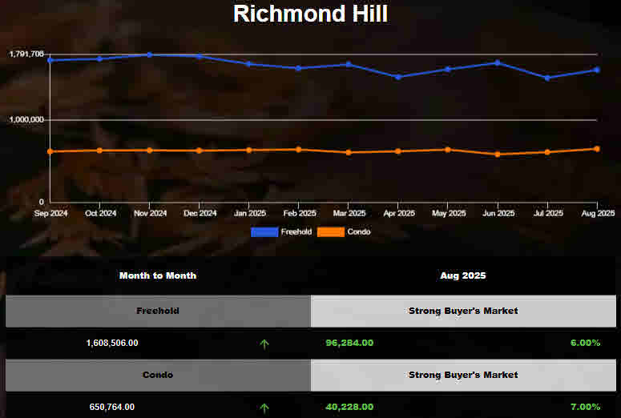Select the Month to Month header
Screen dimensions: 621x418
[158, 275]
